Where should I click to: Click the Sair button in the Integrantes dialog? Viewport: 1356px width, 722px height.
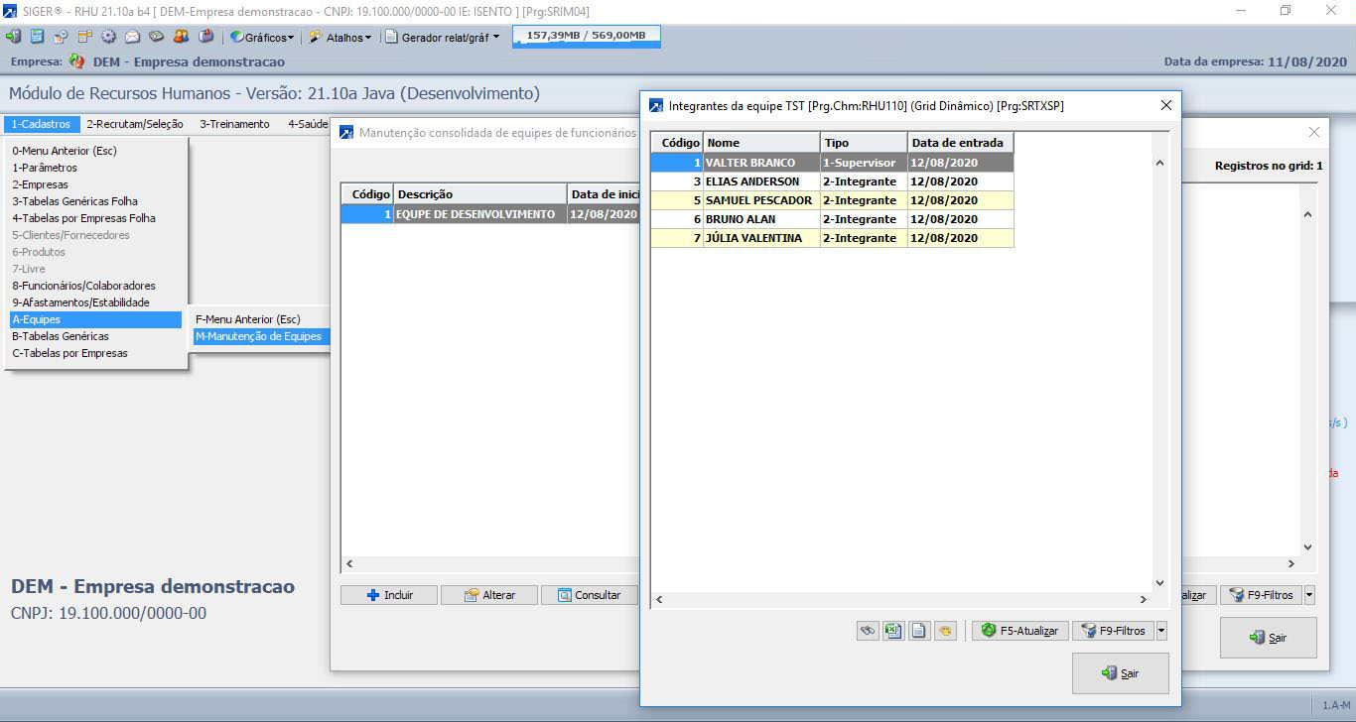(x=1120, y=673)
